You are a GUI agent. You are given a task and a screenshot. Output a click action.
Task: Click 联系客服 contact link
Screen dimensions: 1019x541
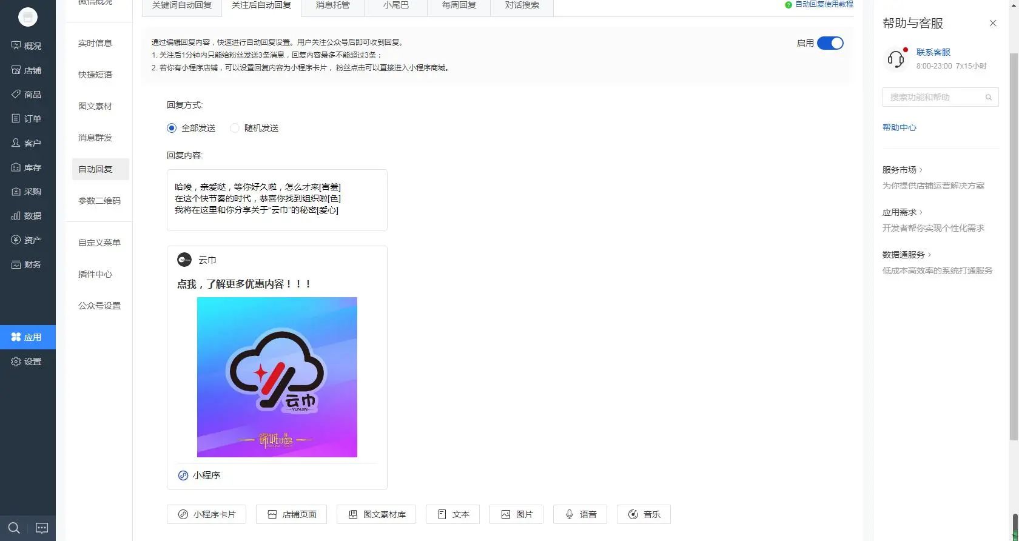click(x=933, y=52)
